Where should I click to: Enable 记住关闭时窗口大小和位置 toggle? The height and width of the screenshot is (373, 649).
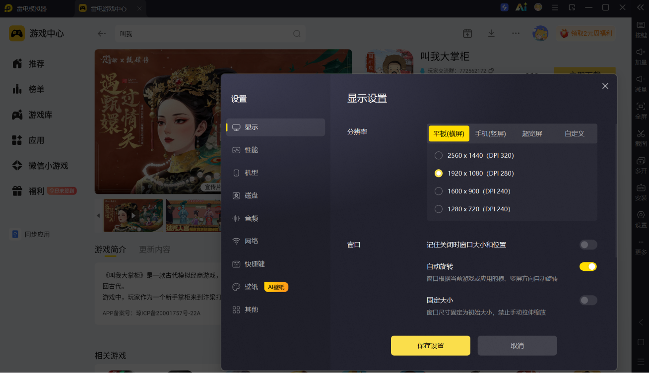pyautogui.click(x=588, y=245)
